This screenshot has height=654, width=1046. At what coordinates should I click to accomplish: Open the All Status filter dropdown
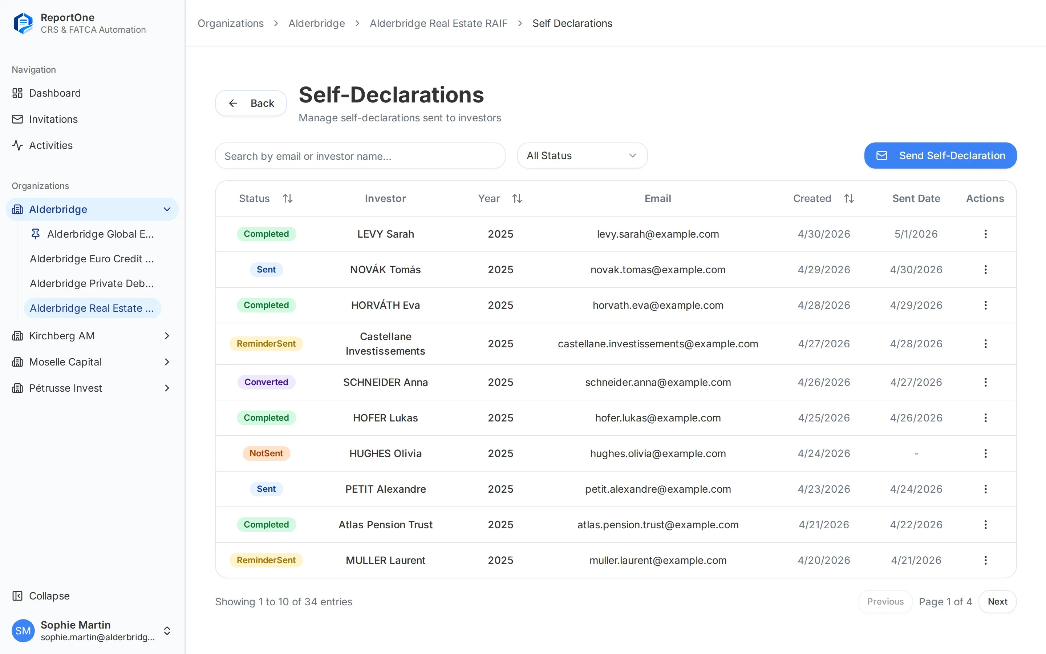click(x=582, y=156)
